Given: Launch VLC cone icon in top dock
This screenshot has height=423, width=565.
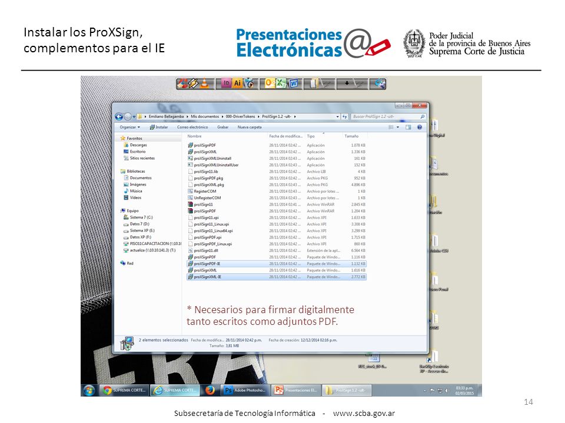Looking at the screenshot, I should point(205,83).
